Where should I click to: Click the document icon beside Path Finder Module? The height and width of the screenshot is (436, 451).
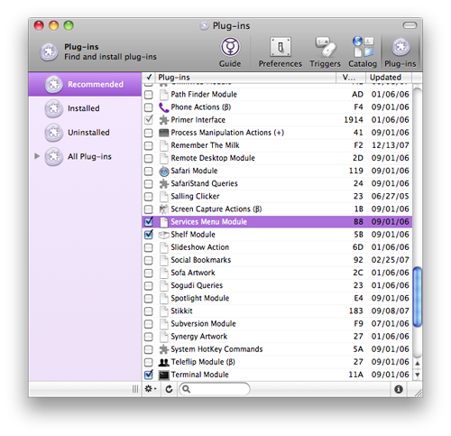(164, 95)
